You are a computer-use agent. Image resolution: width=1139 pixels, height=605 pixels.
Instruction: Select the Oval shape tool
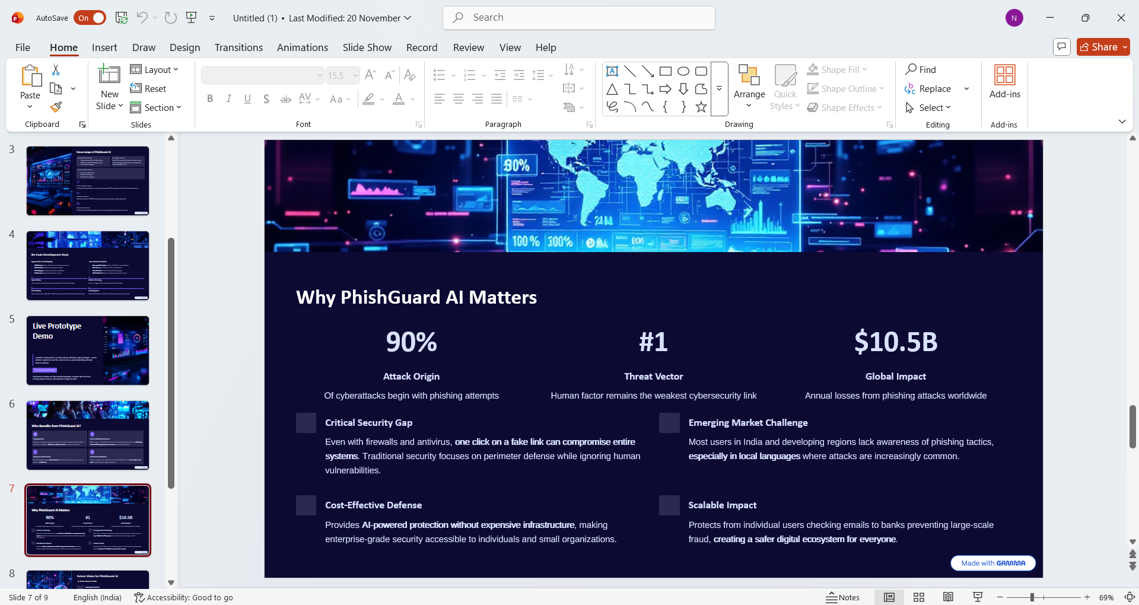(x=683, y=71)
